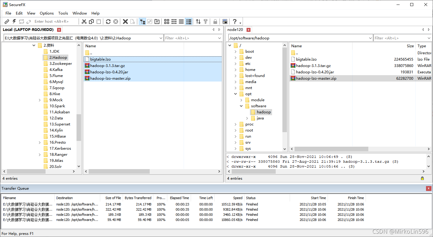
Task: Open the Window menu
Action: [x=80, y=13]
